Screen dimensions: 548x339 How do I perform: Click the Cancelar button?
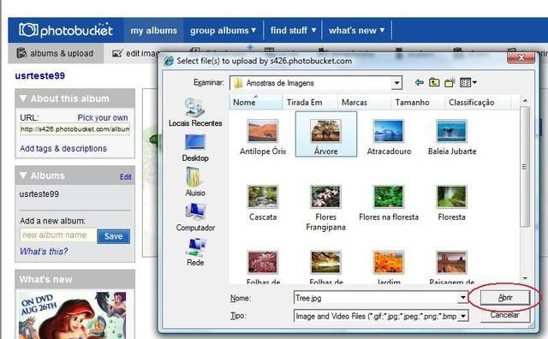pos(504,315)
